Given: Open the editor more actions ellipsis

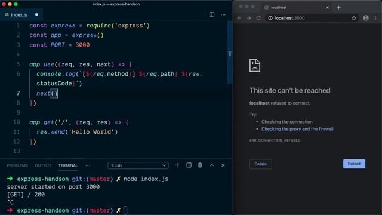Looking at the screenshot, I should click(x=223, y=15).
